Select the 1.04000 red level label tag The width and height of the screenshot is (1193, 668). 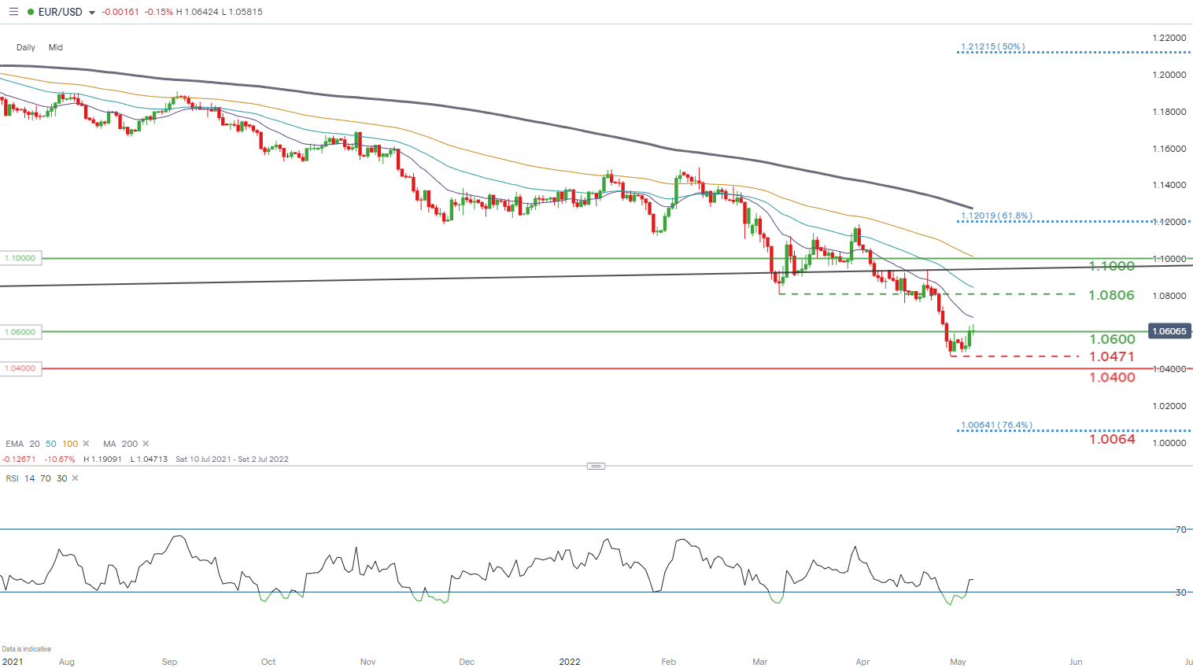tap(20, 368)
